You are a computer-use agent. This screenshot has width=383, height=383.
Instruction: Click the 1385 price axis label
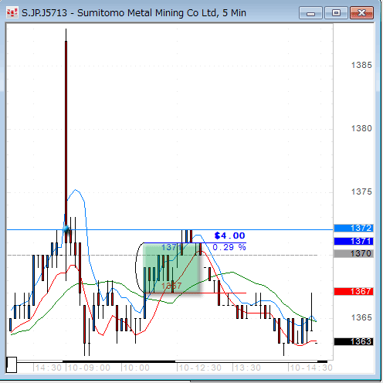pyautogui.click(x=361, y=65)
